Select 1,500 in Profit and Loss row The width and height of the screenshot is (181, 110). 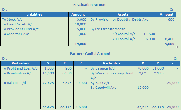[49, 68]
